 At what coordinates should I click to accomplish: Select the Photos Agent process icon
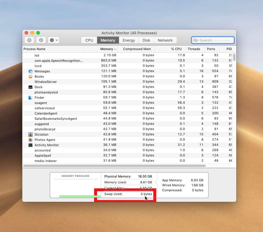point(30,140)
